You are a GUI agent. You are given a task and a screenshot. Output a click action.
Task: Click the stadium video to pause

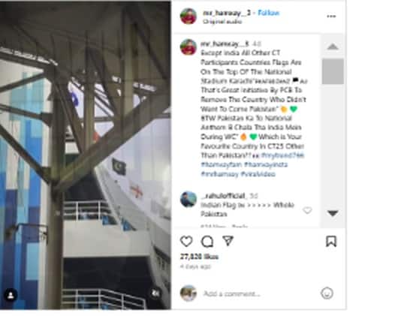pos(86,155)
